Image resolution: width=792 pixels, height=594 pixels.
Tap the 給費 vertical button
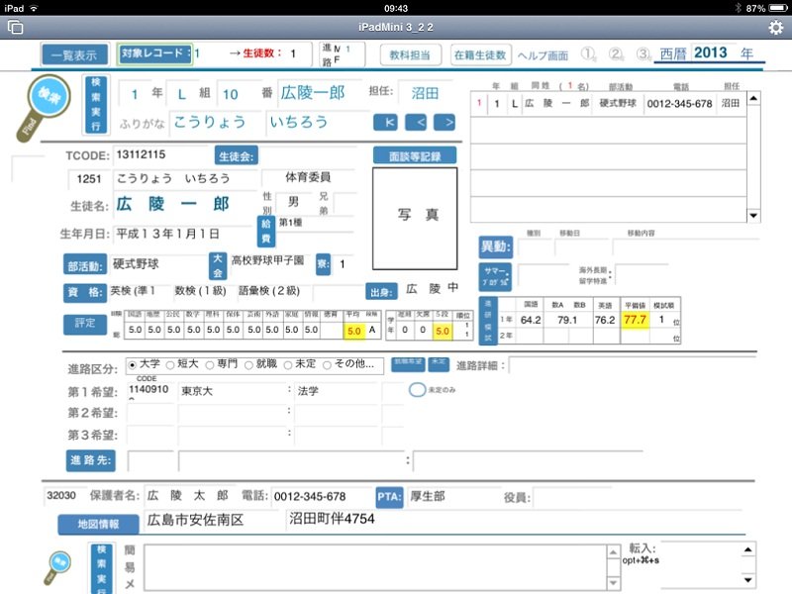coord(266,232)
